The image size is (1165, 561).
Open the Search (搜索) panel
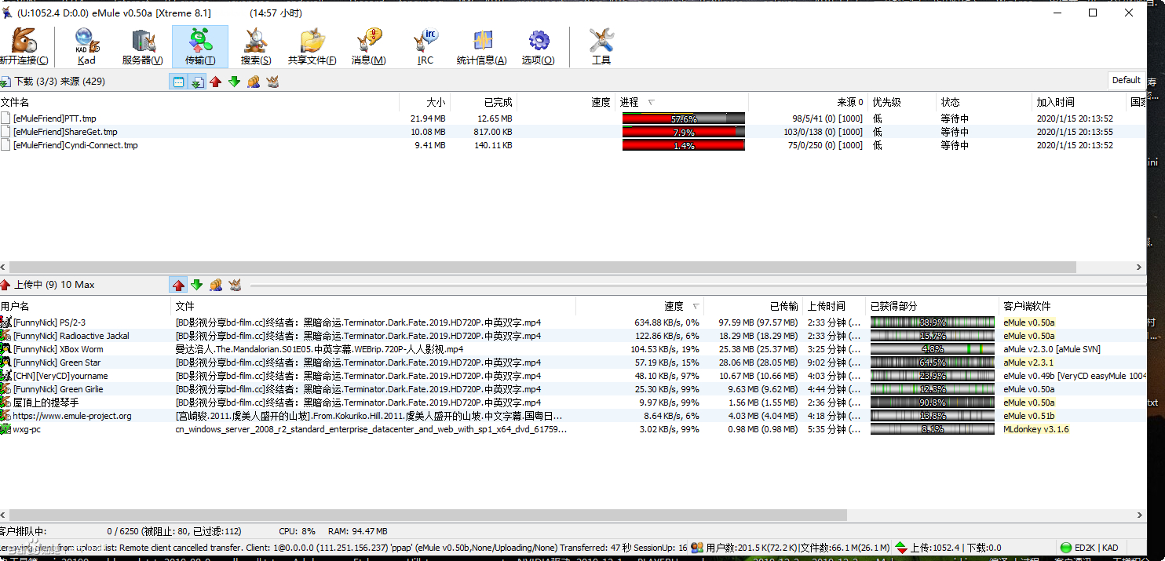[x=256, y=46]
